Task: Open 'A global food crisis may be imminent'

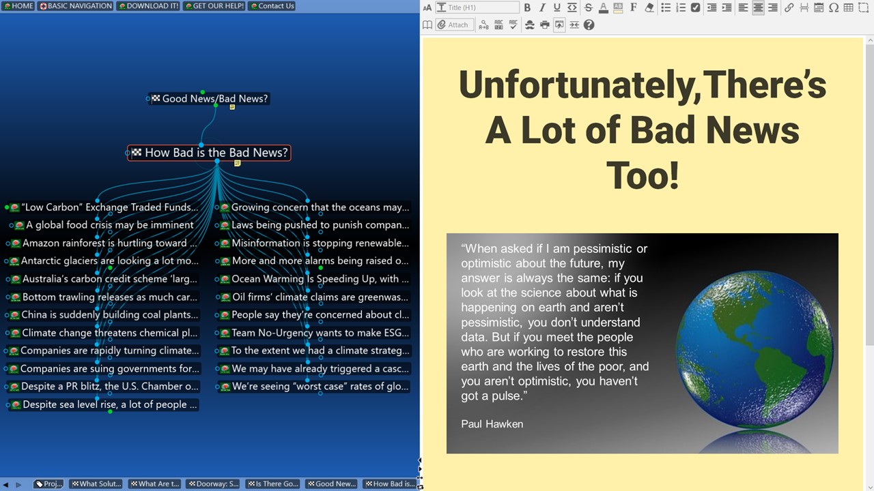Action: click(104, 225)
